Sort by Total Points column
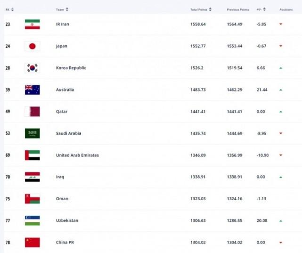Image resolution: width=302 pixels, height=253 pixels. tap(200, 9)
